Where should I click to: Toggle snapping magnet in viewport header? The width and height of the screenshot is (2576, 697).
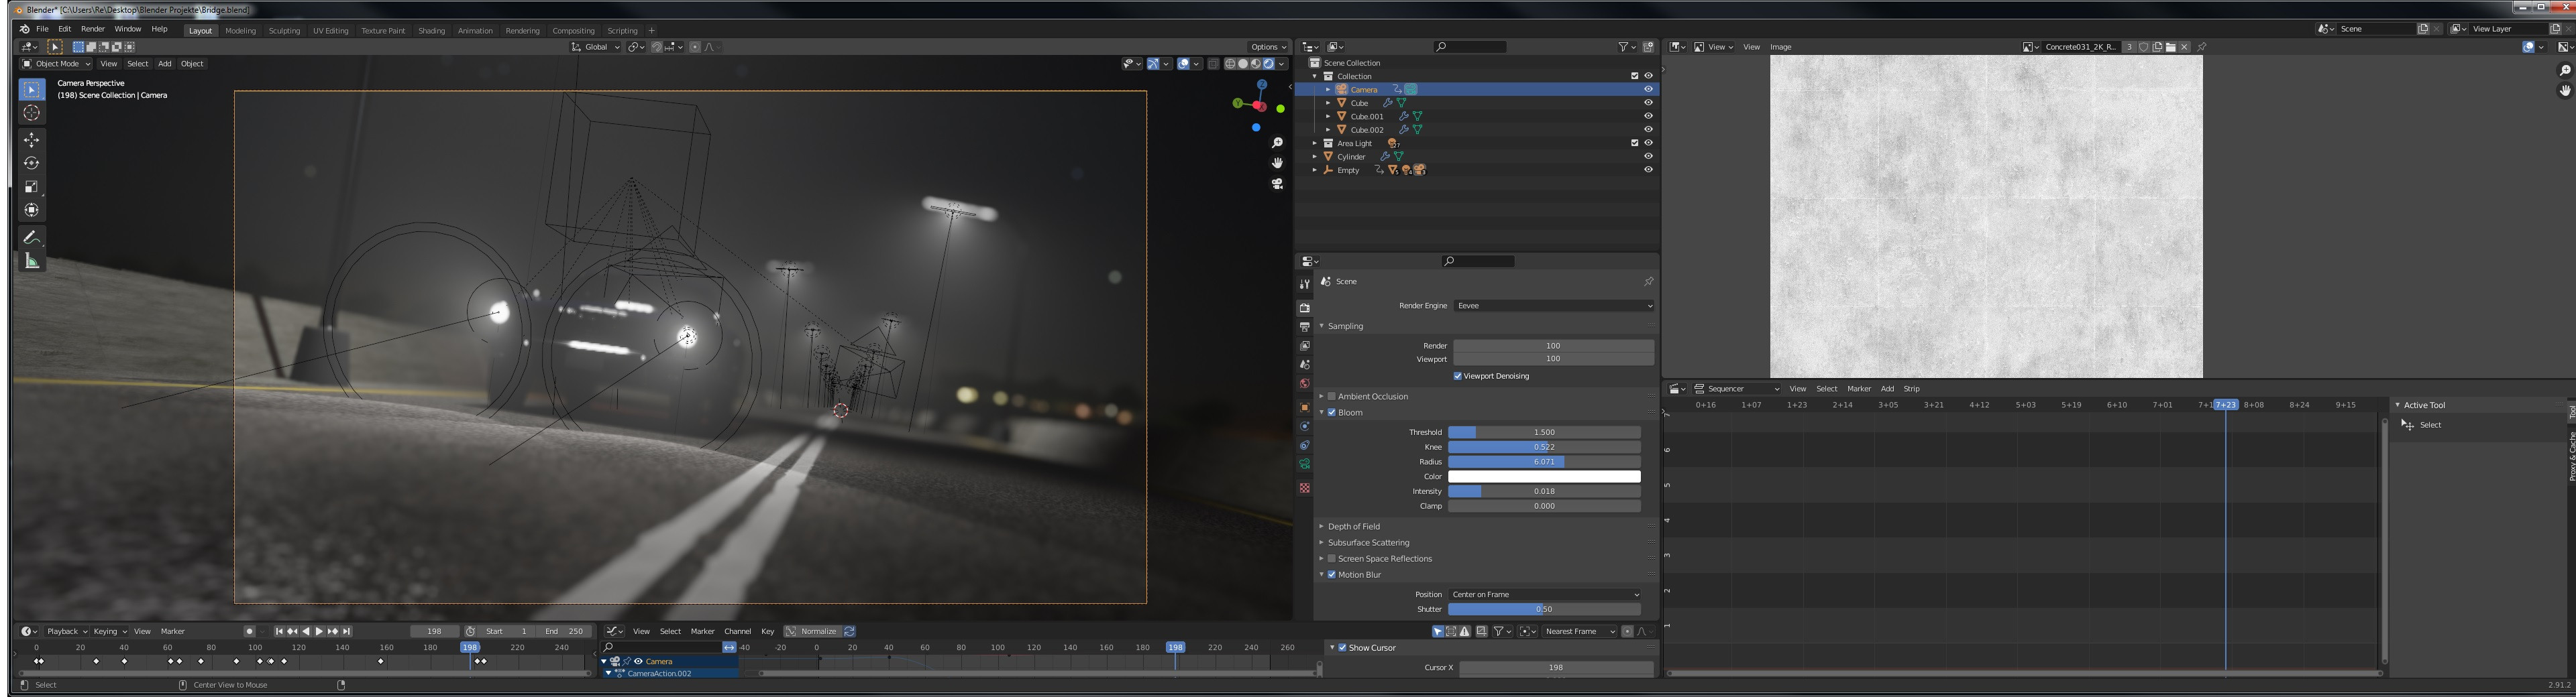tap(657, 47)
